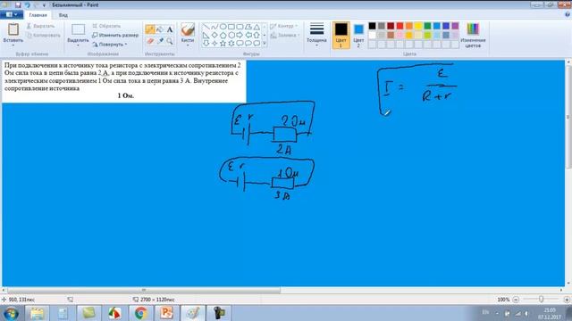Open the Select (Выделить) dropdown arrow
This screenshot has width=572, height=321.
[78, 45]
